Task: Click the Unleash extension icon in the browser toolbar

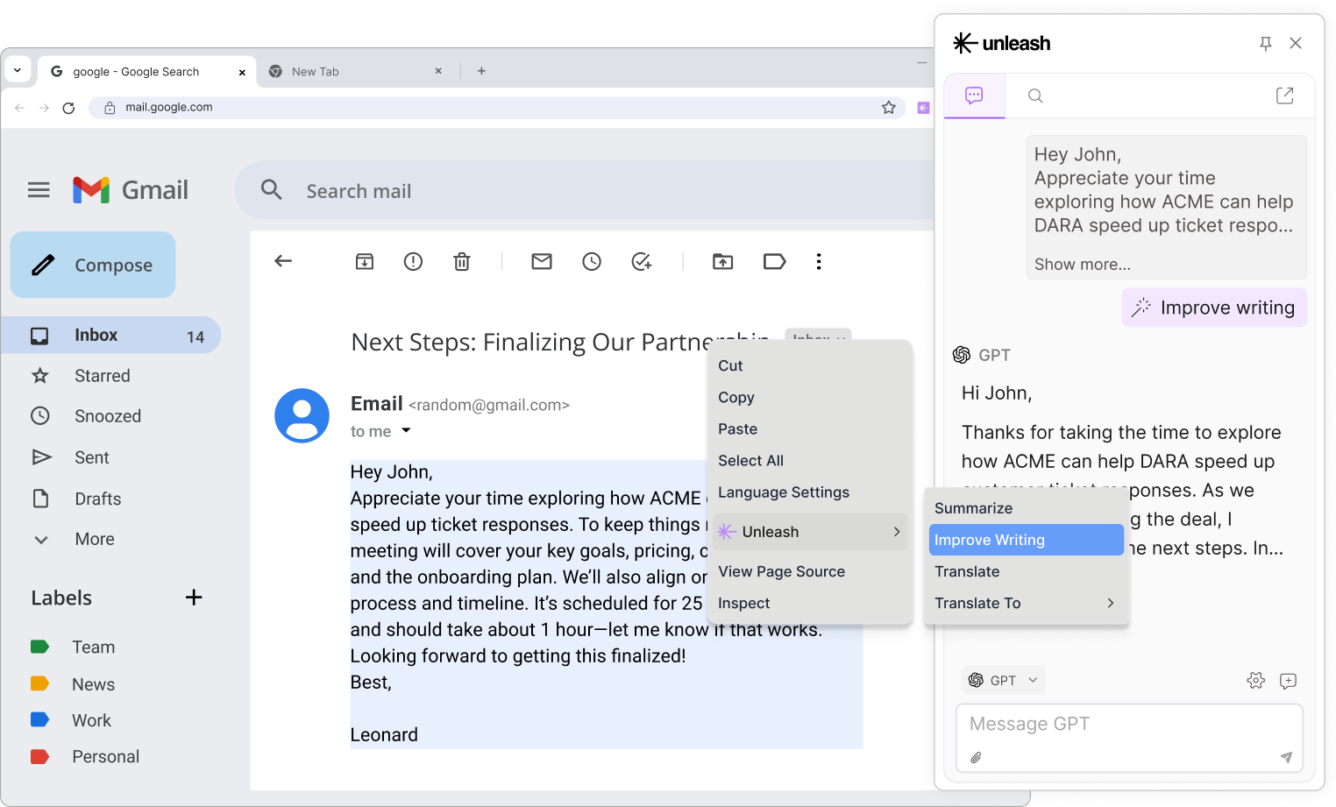Action: [923, 107]
